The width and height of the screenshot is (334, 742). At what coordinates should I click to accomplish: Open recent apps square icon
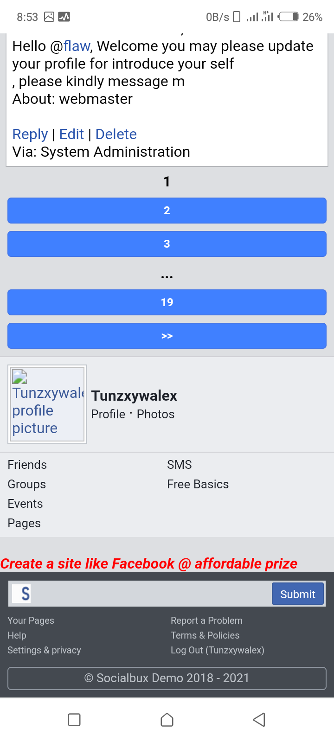coord(74,720)
